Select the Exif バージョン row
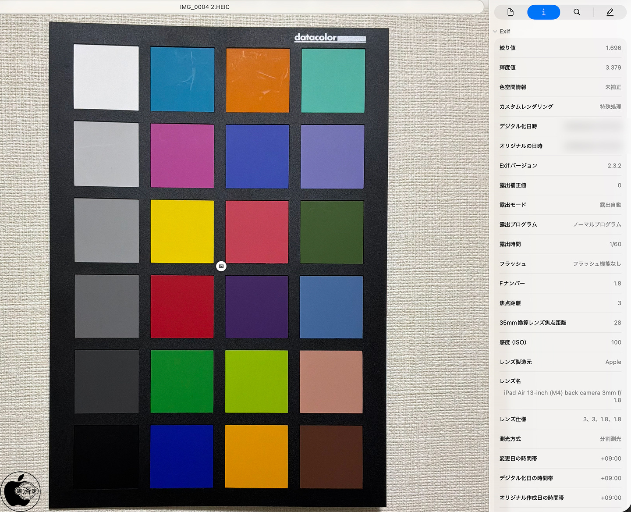Screen dimensions: 631x512 pos(560,166)
